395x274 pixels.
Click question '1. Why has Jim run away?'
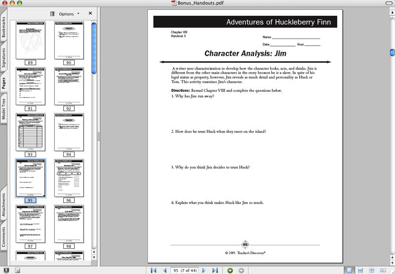(x=193, y=96)
